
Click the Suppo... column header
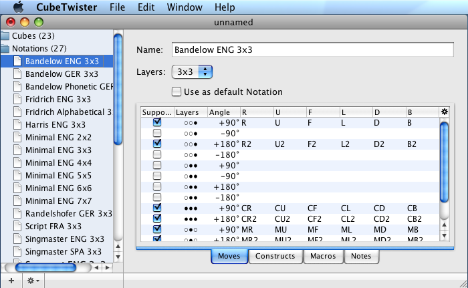pyautogui.click(x=157, y=112)
